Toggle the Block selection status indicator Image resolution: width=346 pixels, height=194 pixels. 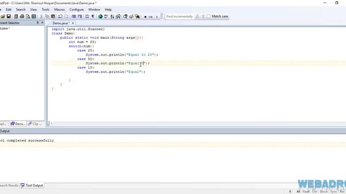click(x=324, y=192)
